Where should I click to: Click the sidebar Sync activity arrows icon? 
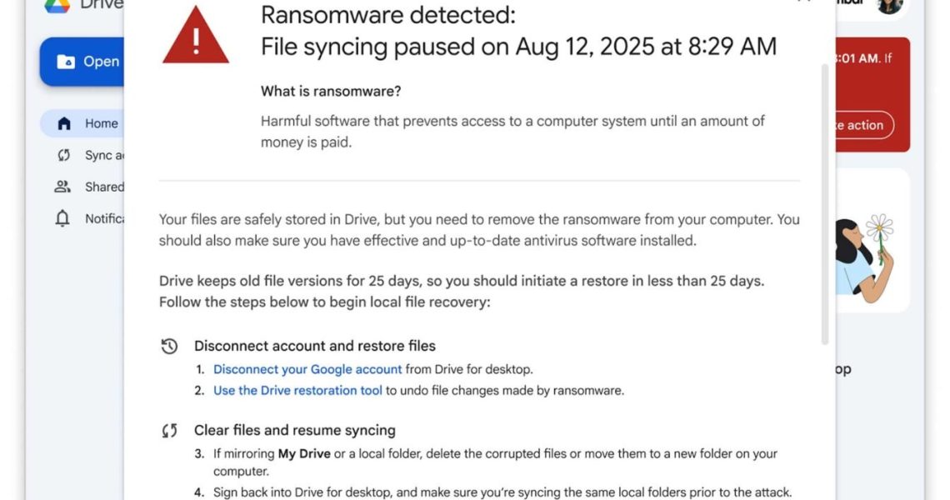(x=63, y=155)
